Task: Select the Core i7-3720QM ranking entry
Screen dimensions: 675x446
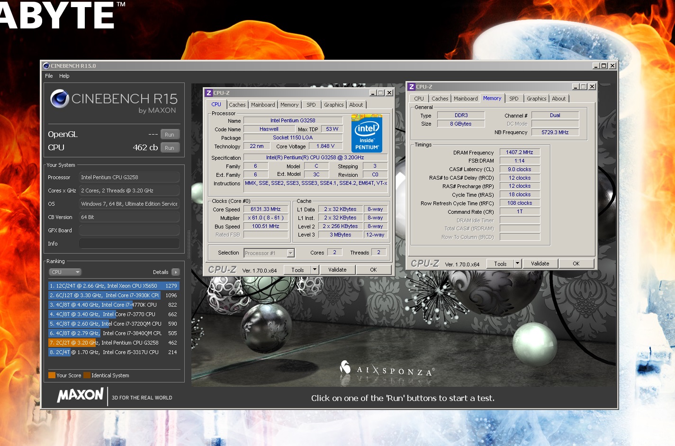Action: tap(114, 324)
